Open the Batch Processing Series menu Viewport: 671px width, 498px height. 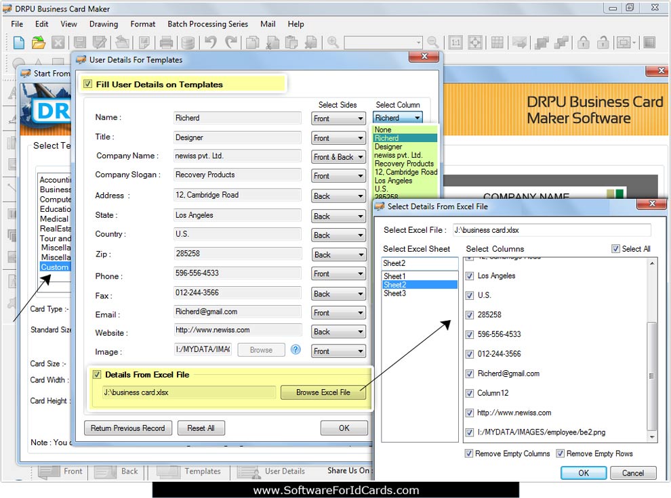coord(207,24)
